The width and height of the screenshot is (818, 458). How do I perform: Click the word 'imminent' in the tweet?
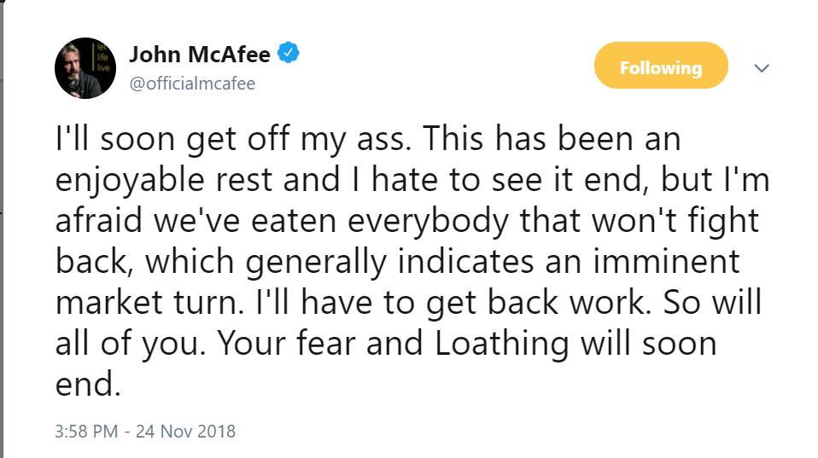[666, 261]
